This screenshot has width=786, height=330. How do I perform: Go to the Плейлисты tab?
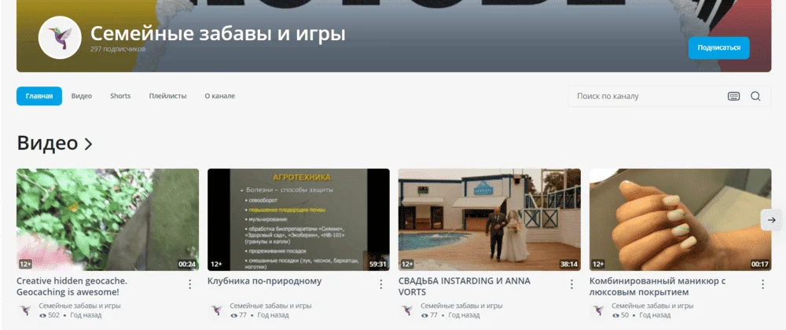(167, 96)
